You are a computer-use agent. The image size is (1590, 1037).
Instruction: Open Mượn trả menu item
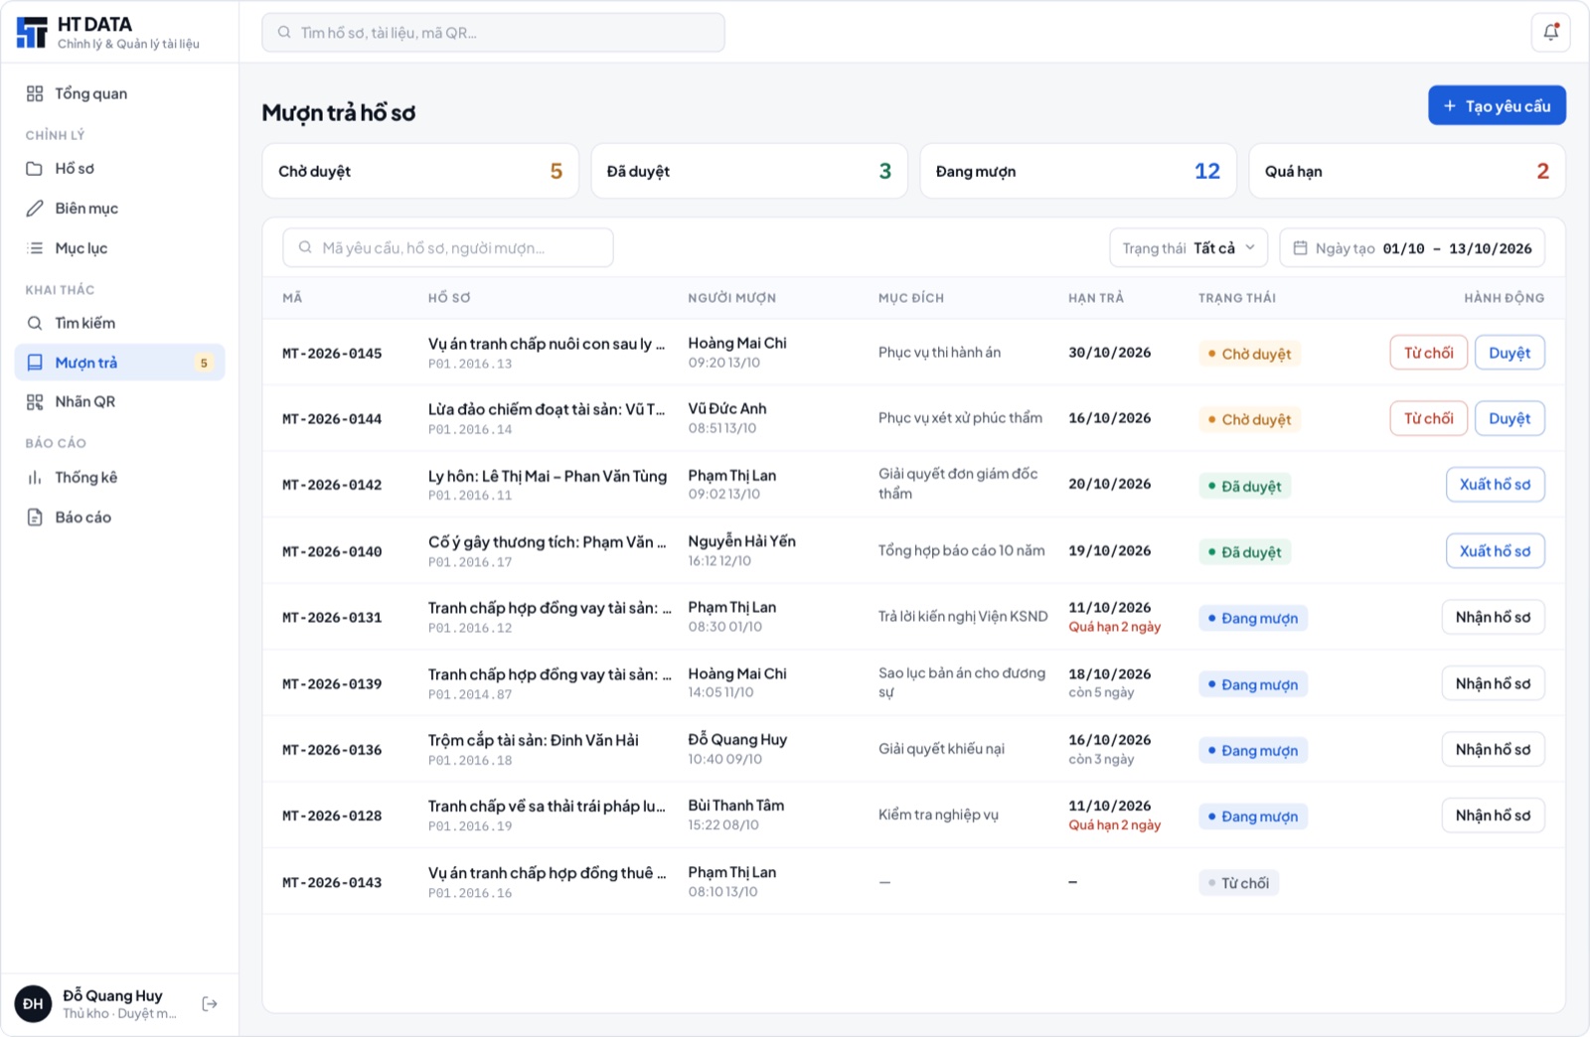click(x=120, y=363)
